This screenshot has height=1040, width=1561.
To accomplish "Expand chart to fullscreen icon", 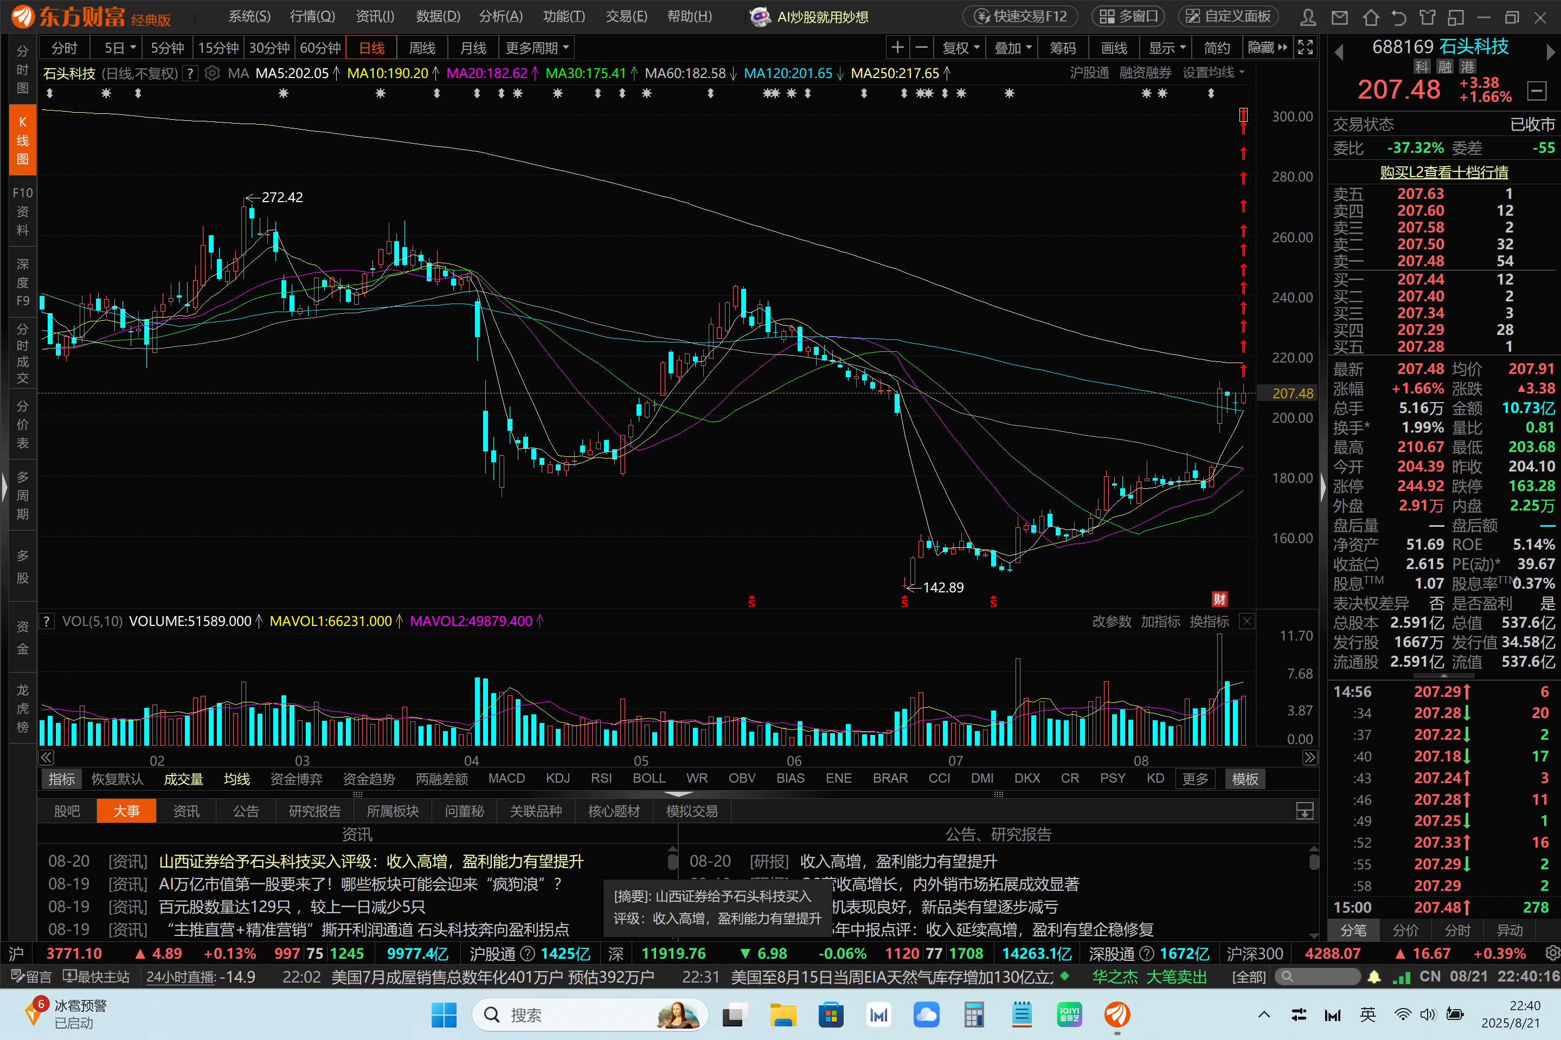I will [x=1306, y=48].
